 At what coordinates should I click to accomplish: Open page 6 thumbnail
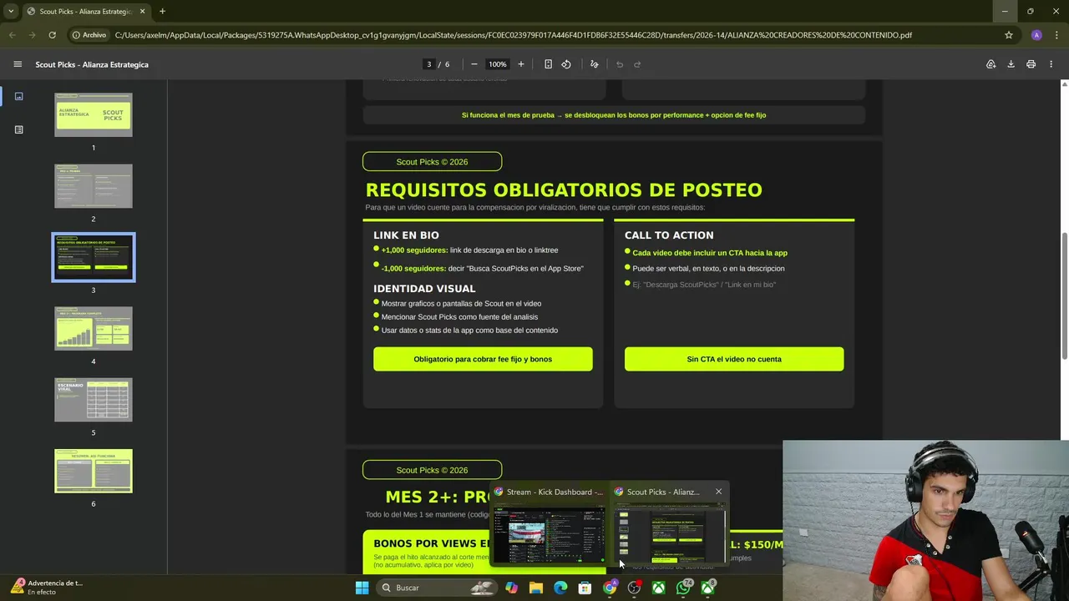point(94,471)
